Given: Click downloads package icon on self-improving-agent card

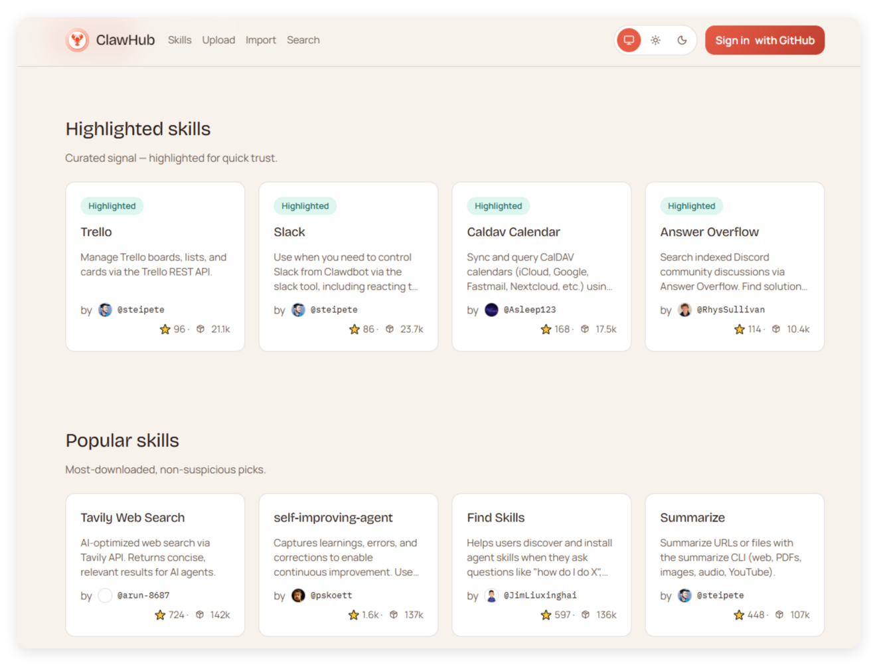Looking at the screenshot, I should 394,615.
